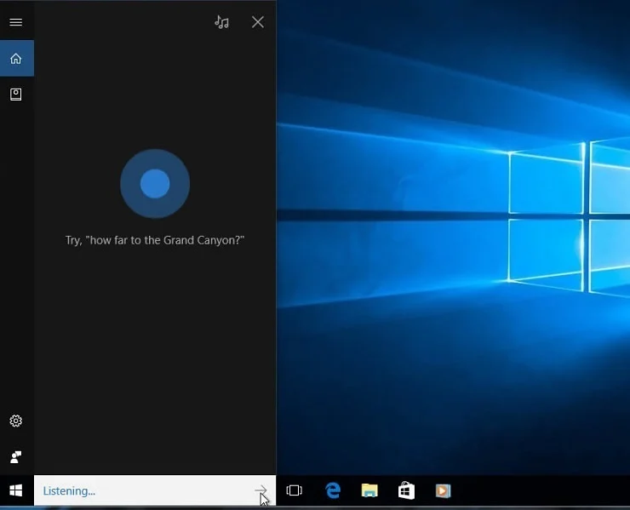Click the Listening search box
This screenshot has height=510, width=630.
coord(136,490)
